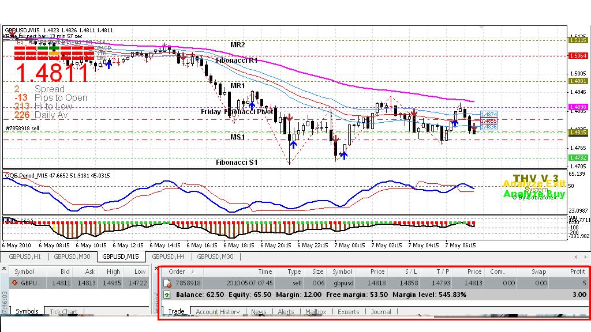This screenshot has height=332, width=591.
Task: Sort trades by Profit column
Action: pyautogui.click(x=568, y=271)
